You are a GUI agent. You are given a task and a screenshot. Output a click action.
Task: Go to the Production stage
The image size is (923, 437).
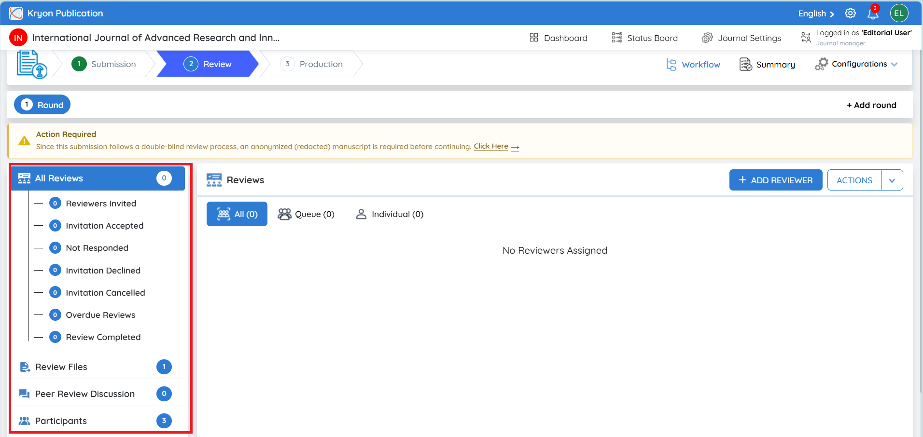click(x=311, y=64)
